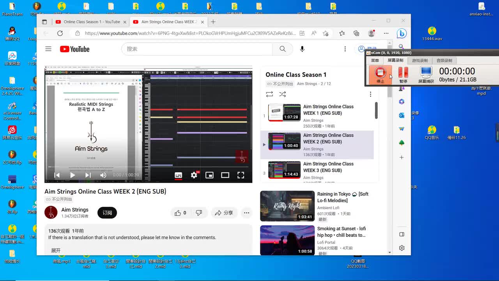
Task: Click the YouTube search magnifier button
Action: coord(283,49)
